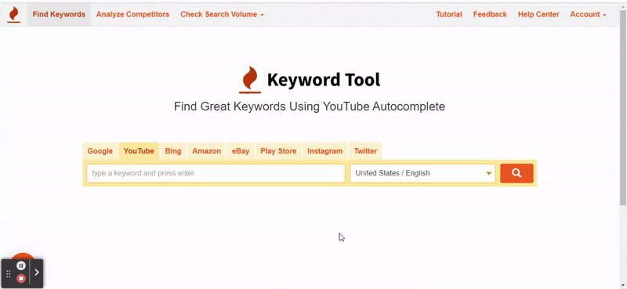Switch to the Twitter tab
This screenshot has width=627, height=289.
pos(365,151)
